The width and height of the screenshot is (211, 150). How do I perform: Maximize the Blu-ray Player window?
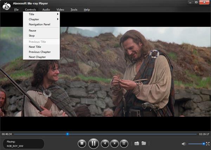(196, 2)
